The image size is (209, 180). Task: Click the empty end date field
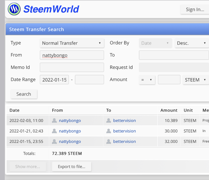click(x=89, y=80)
